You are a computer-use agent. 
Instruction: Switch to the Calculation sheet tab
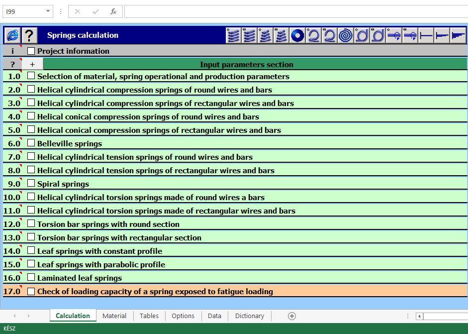73,316
